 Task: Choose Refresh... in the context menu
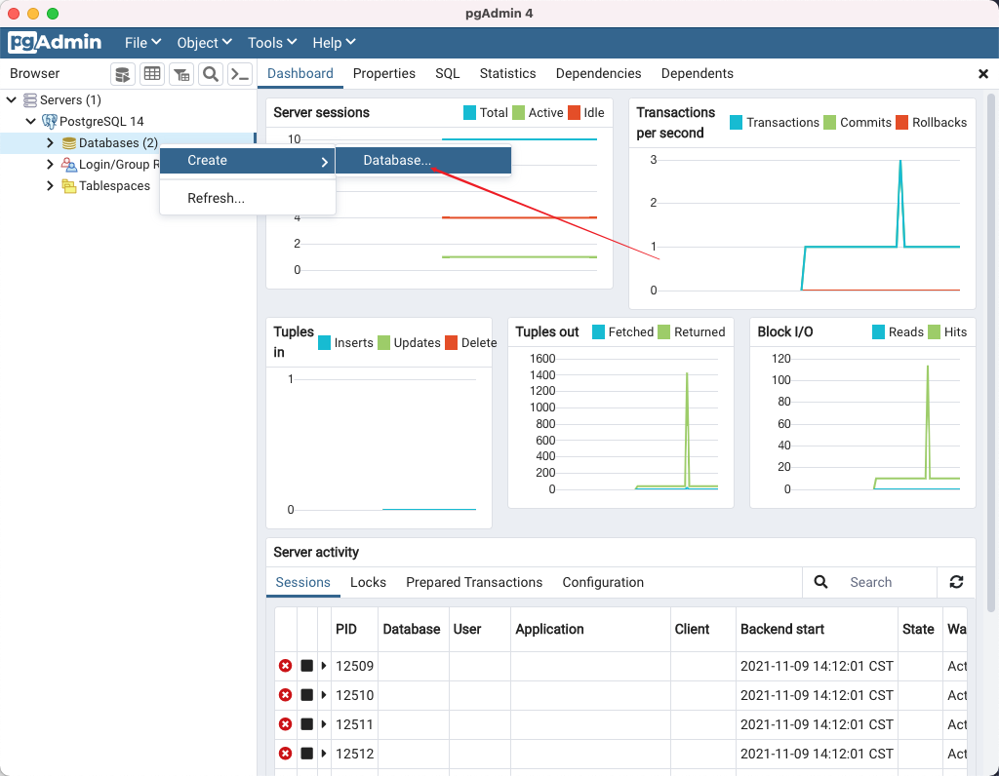pos(247,199)
